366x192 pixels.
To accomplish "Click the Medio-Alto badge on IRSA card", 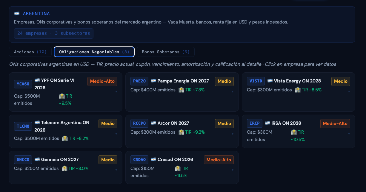I will (335, 124).
